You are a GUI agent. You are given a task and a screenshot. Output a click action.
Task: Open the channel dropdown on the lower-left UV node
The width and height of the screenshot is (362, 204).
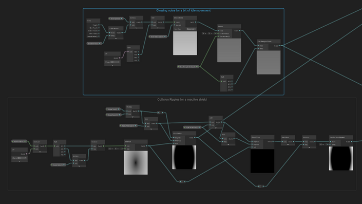20,158
